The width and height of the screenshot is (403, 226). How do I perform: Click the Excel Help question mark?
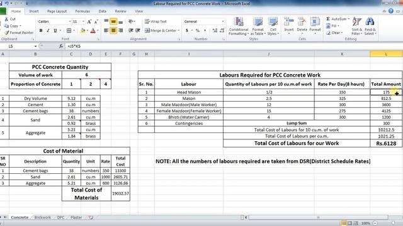pos(391,11)
